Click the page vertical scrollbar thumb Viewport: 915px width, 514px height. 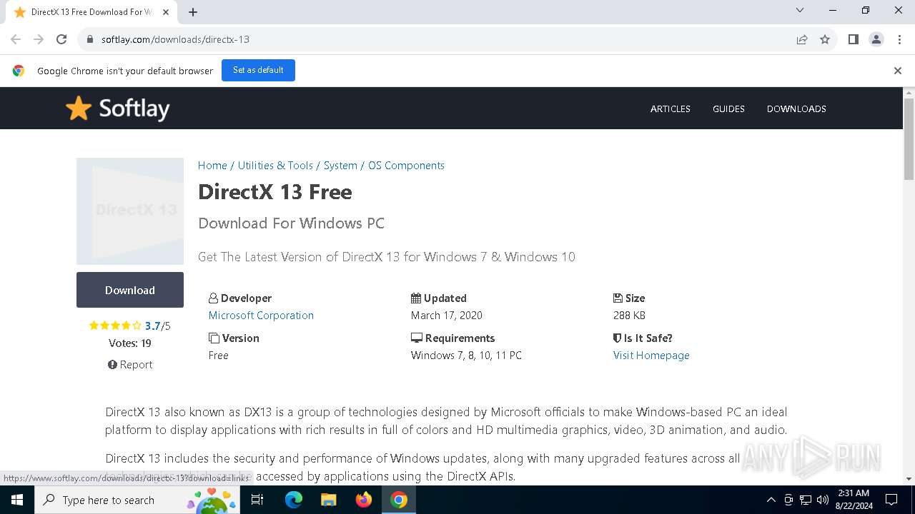(x=909, y=139)
